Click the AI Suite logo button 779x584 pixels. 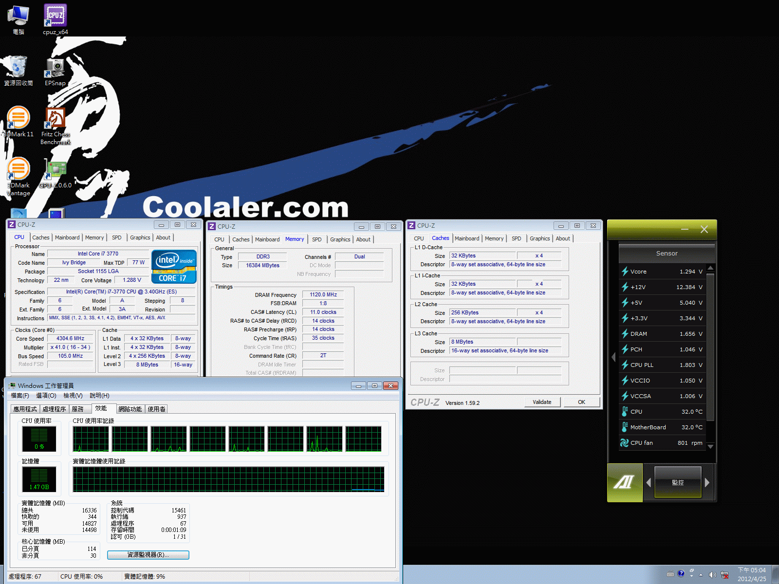tap(625, 482)
